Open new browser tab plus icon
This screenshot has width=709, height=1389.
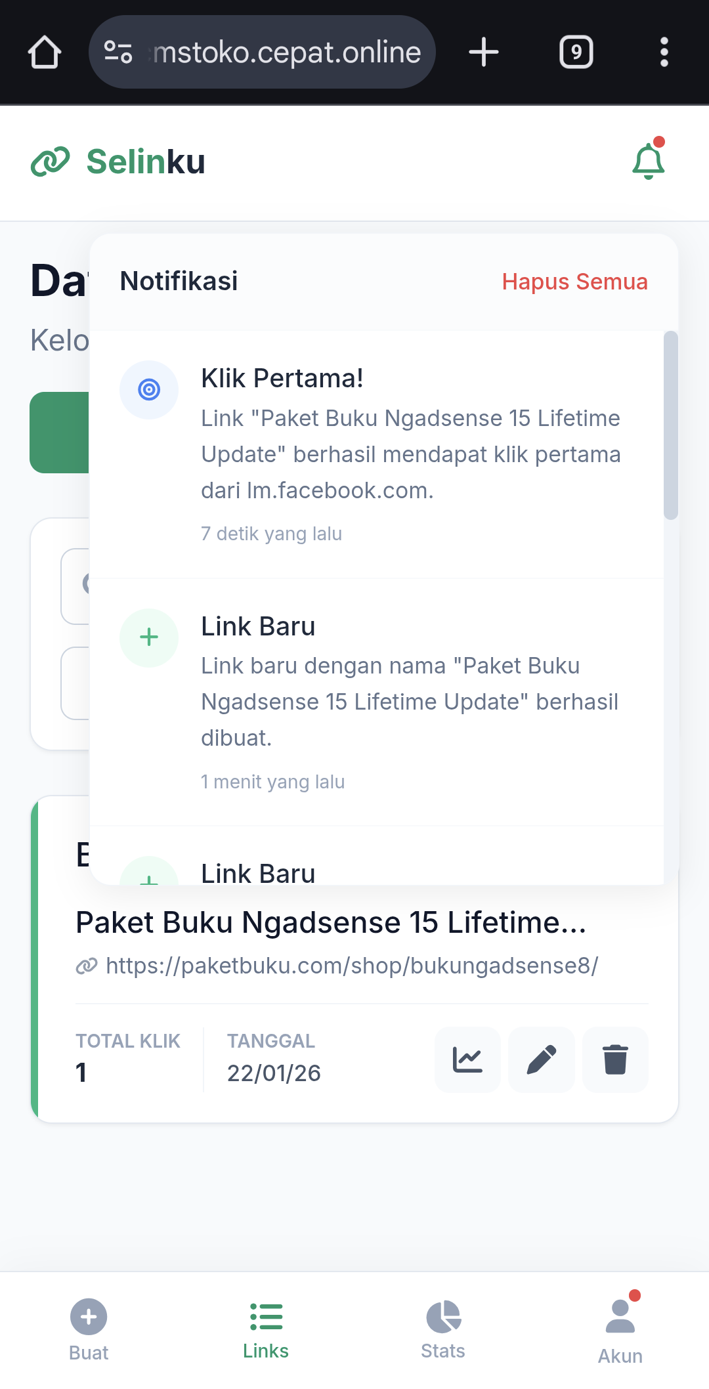pos(484,53)
